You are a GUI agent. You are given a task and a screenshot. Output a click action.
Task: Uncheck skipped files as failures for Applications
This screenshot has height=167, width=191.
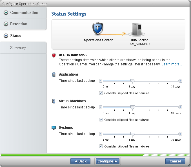[101, 93]
